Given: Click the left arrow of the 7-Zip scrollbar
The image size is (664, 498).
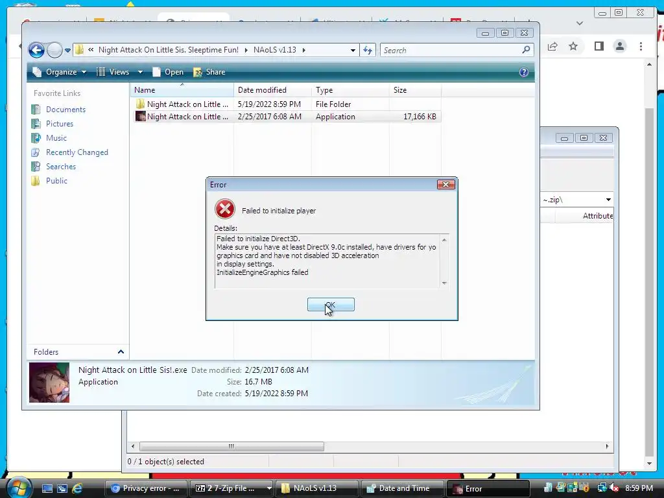Looking at the screenshot, I should pyautogui.click(x=133, y=446).
